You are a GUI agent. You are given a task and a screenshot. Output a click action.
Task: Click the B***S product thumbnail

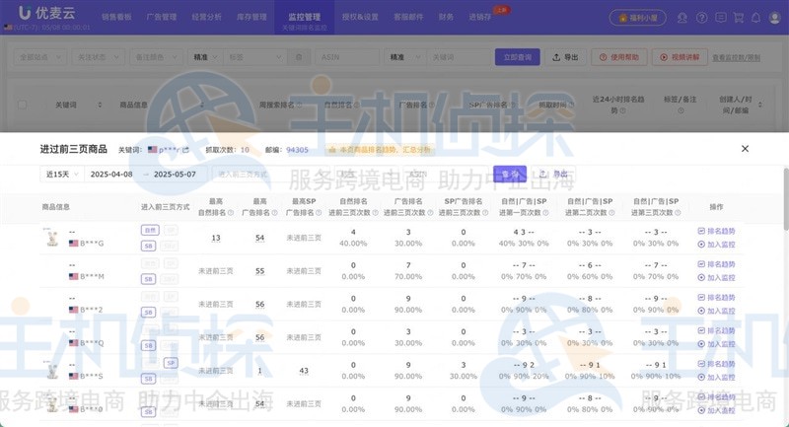(51, 370)
